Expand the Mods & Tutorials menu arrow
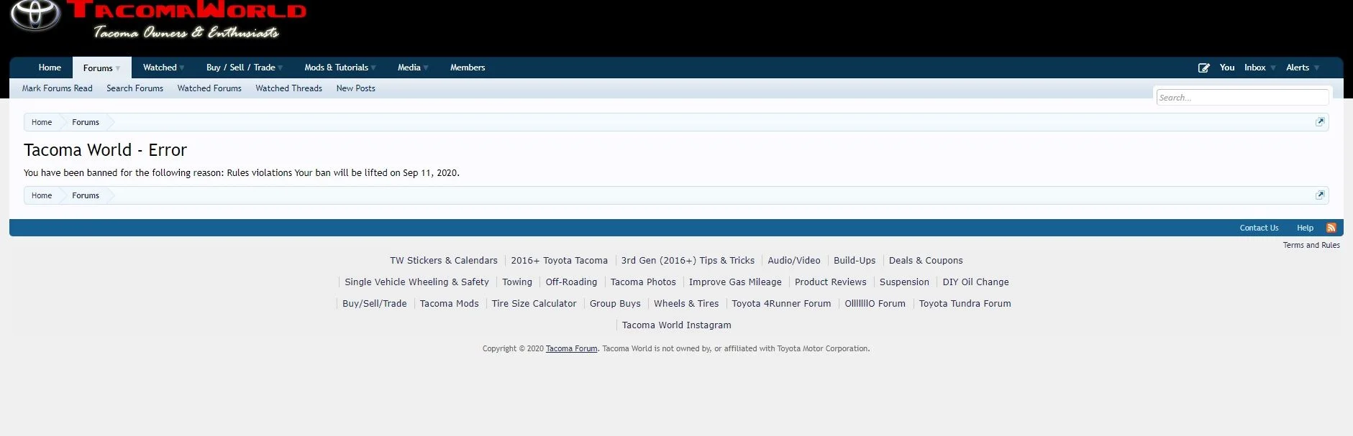The image size is (1353, 436). tap(373, 68)
